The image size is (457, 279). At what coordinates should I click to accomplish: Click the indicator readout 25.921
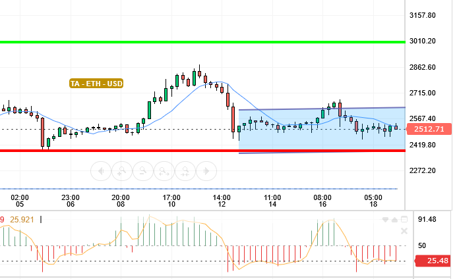22,220
